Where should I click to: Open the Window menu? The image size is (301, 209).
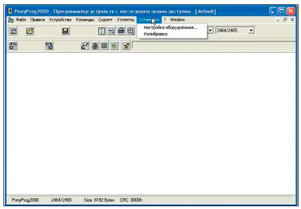point(177,20)
